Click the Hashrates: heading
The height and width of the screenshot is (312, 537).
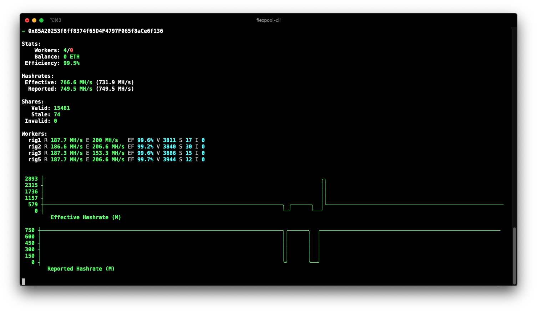pyautogui.click(x=37, y=76)
